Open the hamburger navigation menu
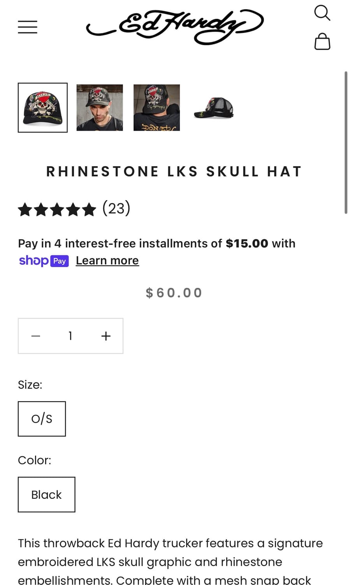The image size is (350, 585). [x=28, y=27]
